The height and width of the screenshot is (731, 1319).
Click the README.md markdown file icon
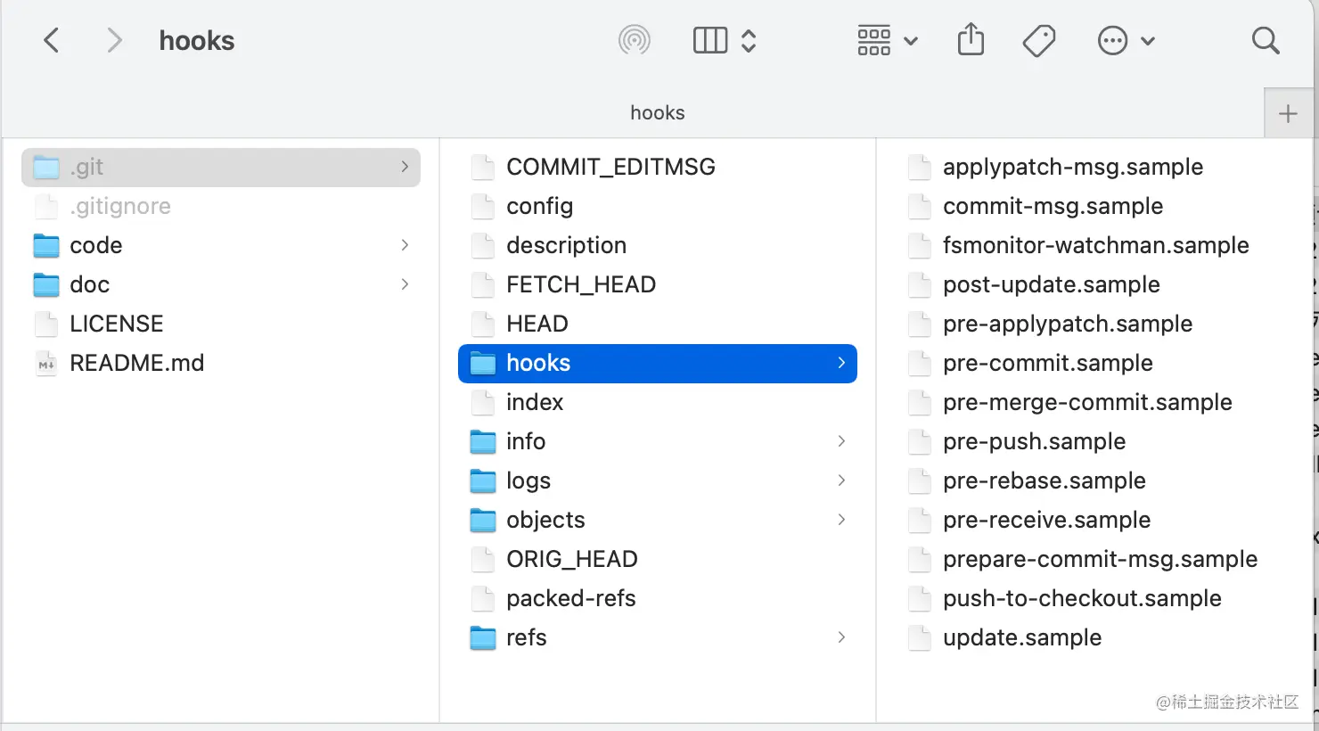click(46, 363)
